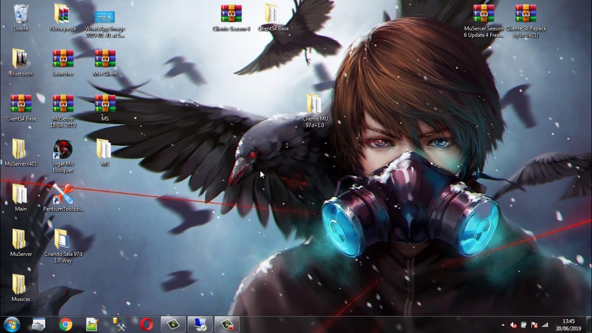Open the Lixeira recycle bin

pos(21,18)
